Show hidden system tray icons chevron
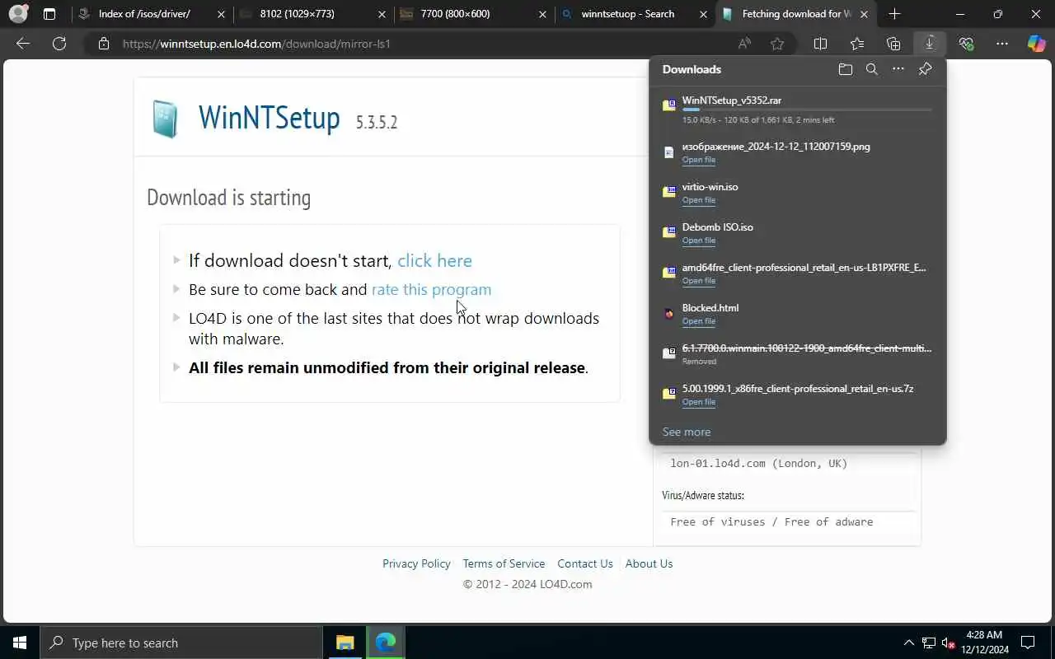This screenshot has height=659, width=1055. click(x=908, y=643)
